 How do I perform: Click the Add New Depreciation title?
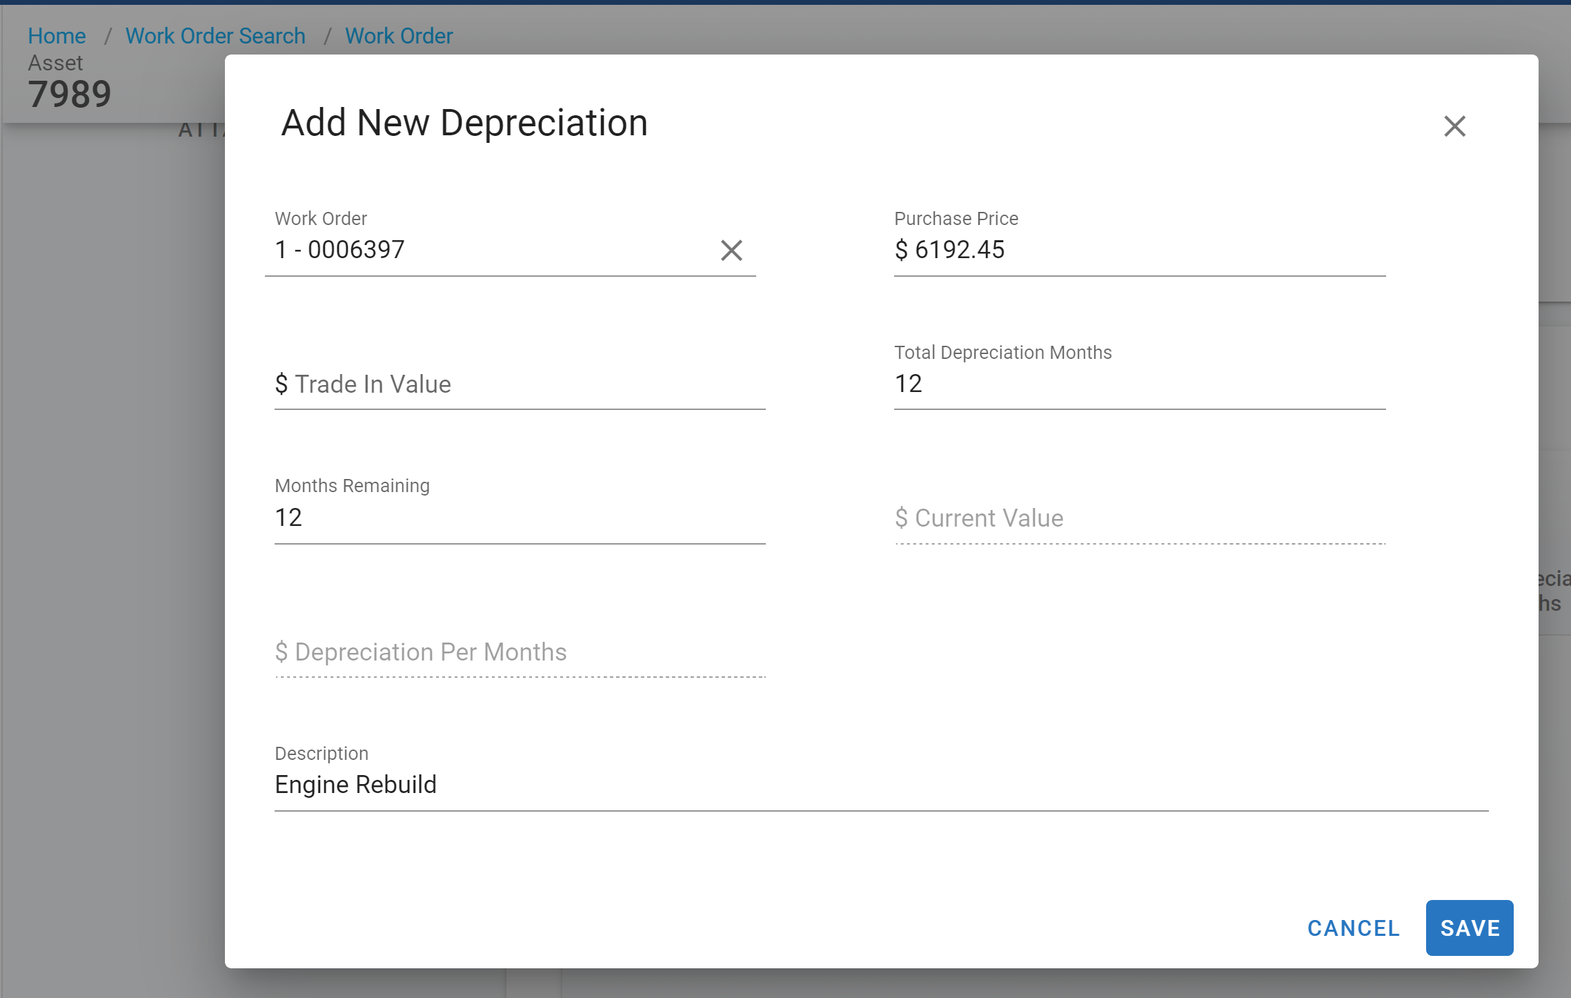(464, 123)
